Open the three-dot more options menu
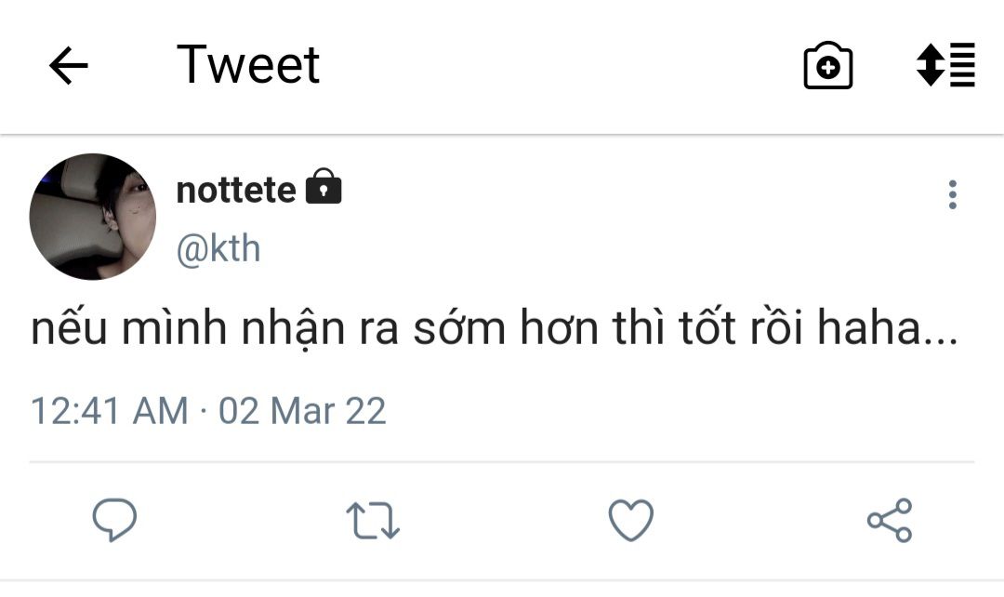This screenshot has width=1004, height=597. (x=952, y=195)
